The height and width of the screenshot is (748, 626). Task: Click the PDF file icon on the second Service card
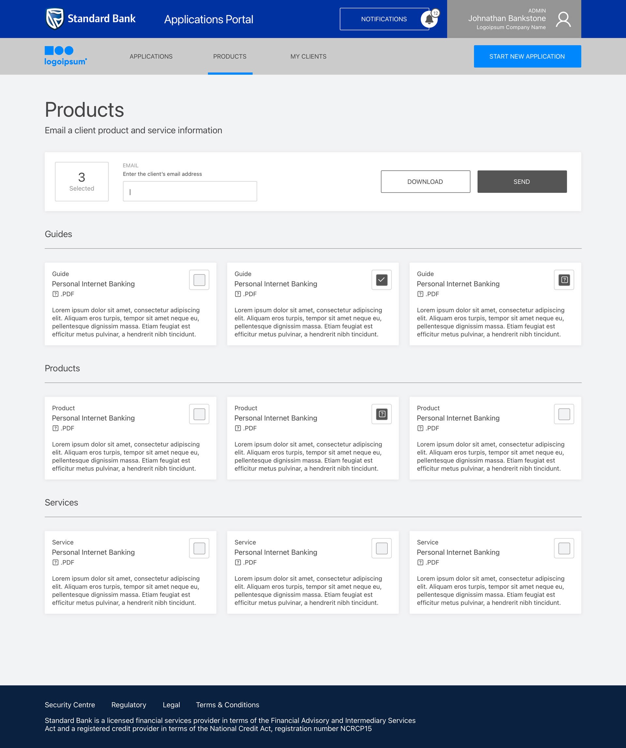[x=238, y=562]
